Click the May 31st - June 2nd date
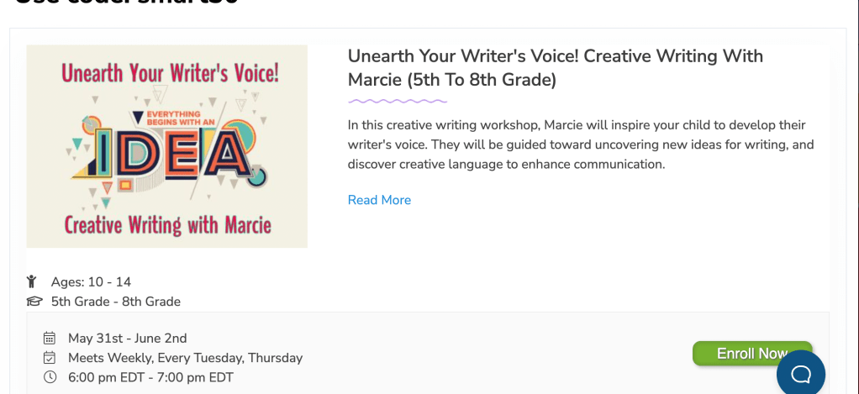The height and width of the screenshot is (394, 859). pyautogui.click(x=127, y=339)
